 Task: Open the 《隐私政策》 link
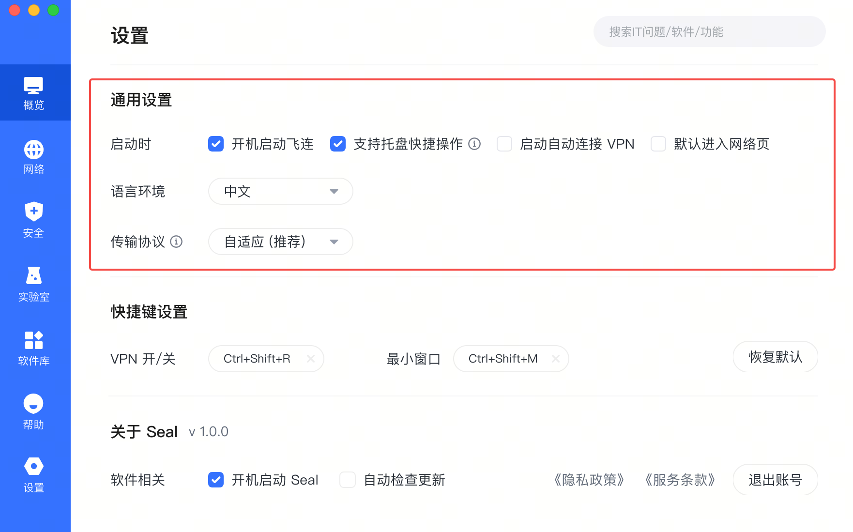point(589,480)
